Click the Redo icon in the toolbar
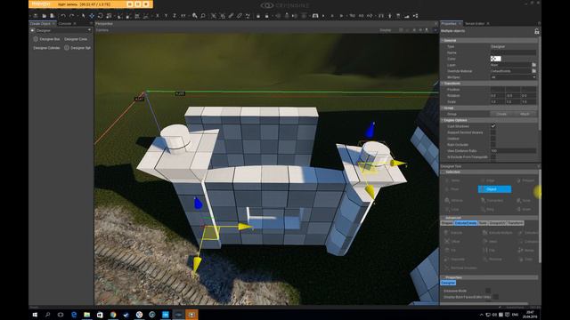The width and height of the screenshot is (570, 320). [71, 16]
